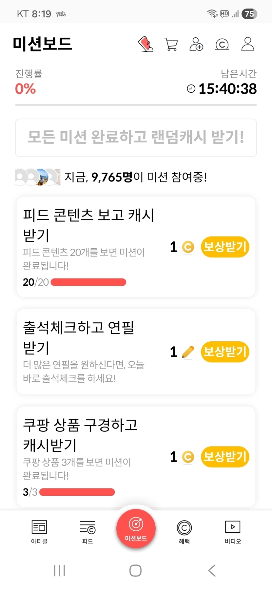Claim reward for 피드 콘텐츠 mission
This screenshot has height=589, width=272.
pos(225,247)
